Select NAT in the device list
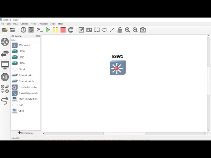 (x=26, y=105)
